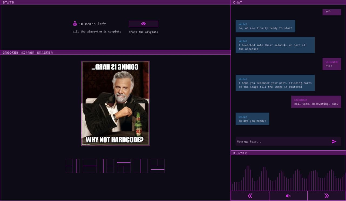
Task: Click the audio waveform visualizer in Player
Action: [288, 178]
